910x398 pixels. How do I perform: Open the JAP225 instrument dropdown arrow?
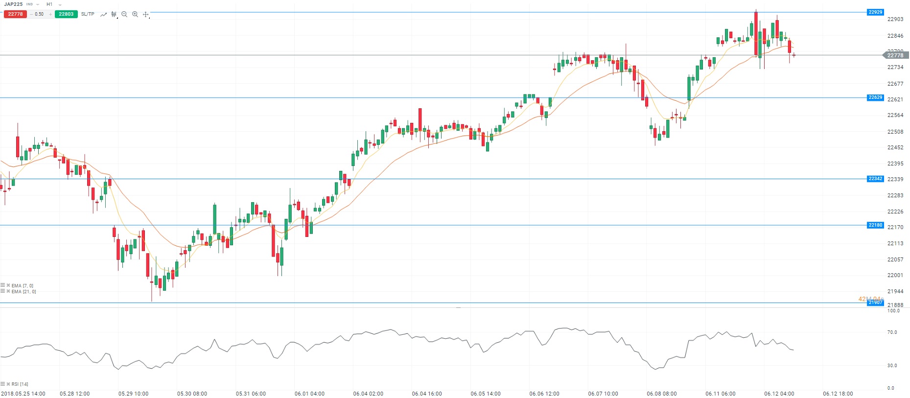click(38, 4)
